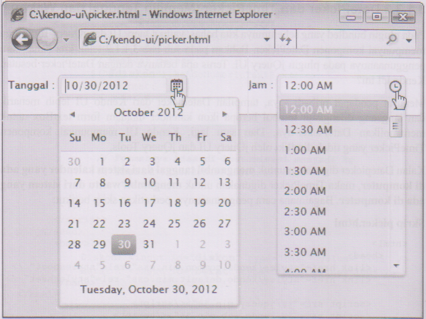Go to next month arrow
426x319 pixels.
click(x=225, y=113)
